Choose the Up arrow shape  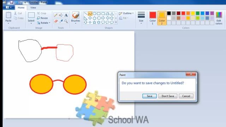[112, 18]
